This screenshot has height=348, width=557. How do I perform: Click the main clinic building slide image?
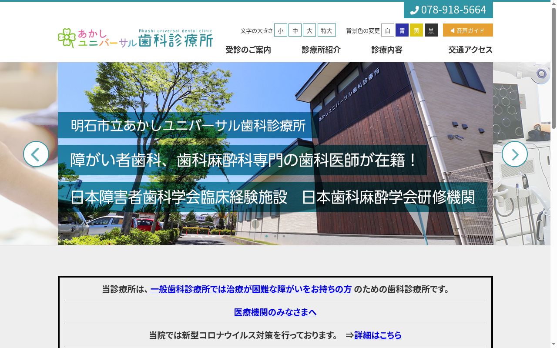click(x=275, y=154)
